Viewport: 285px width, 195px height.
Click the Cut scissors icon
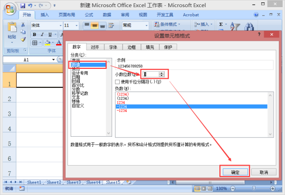click(23, 24)
